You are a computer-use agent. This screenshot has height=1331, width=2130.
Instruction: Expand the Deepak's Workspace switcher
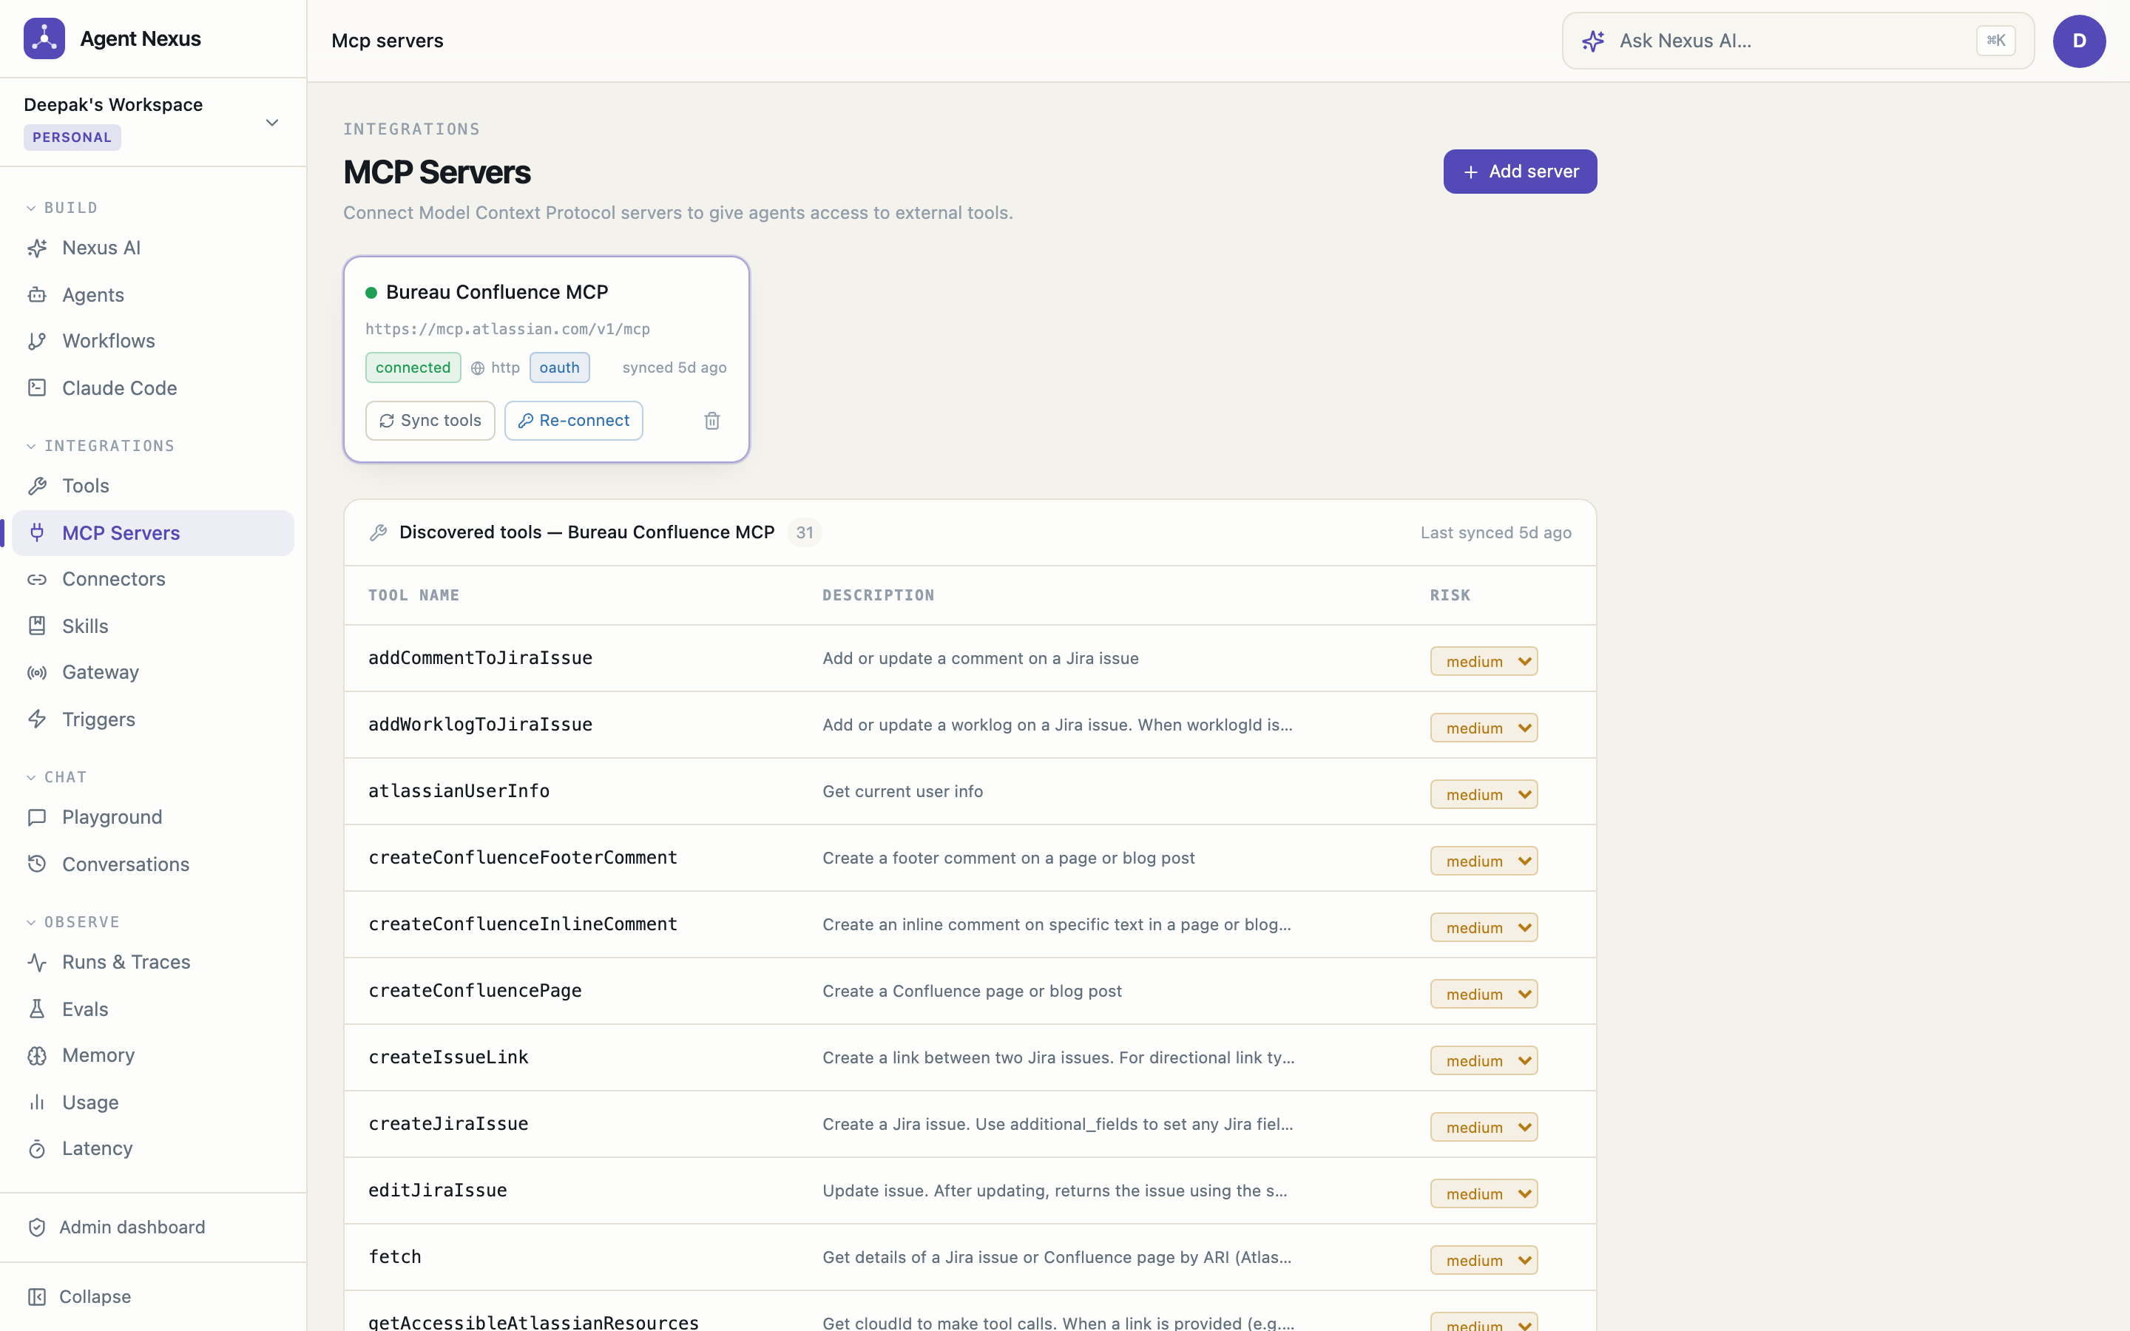152,122
